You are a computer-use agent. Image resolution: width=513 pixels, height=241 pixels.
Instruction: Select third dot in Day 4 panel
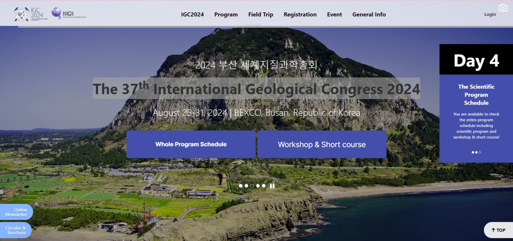[480, 152]
